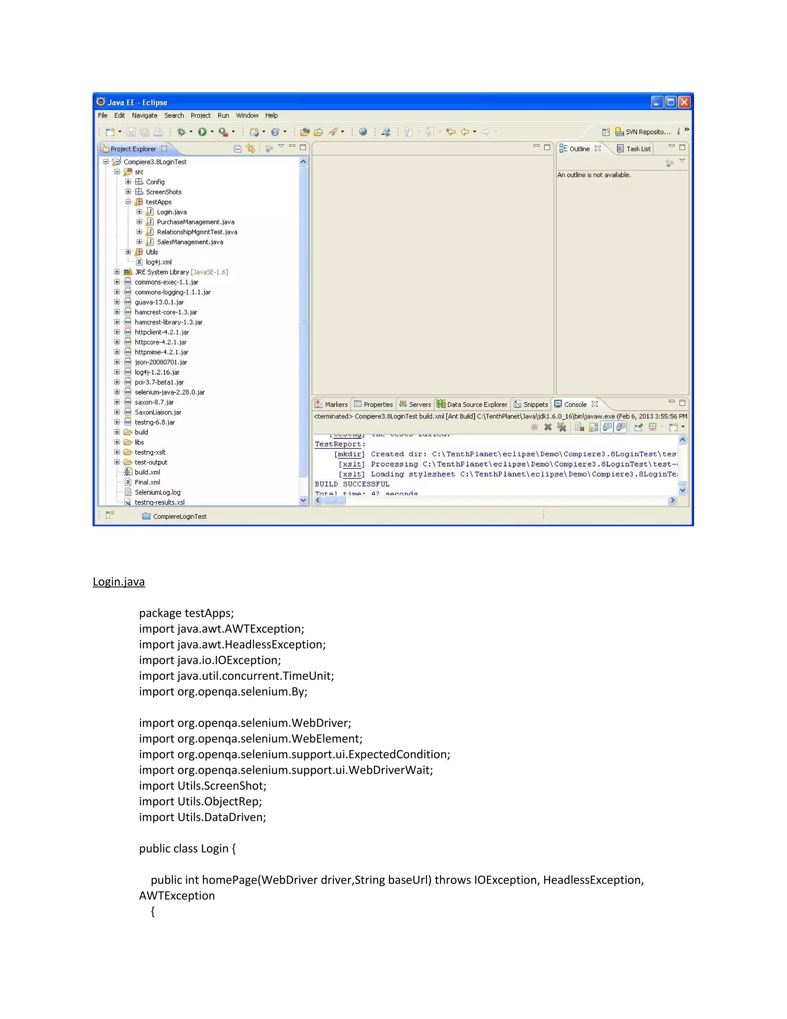This screenshot has width=787, height=1019.
Task: Click the Open Type folder icon
Action: coord(305,132)
